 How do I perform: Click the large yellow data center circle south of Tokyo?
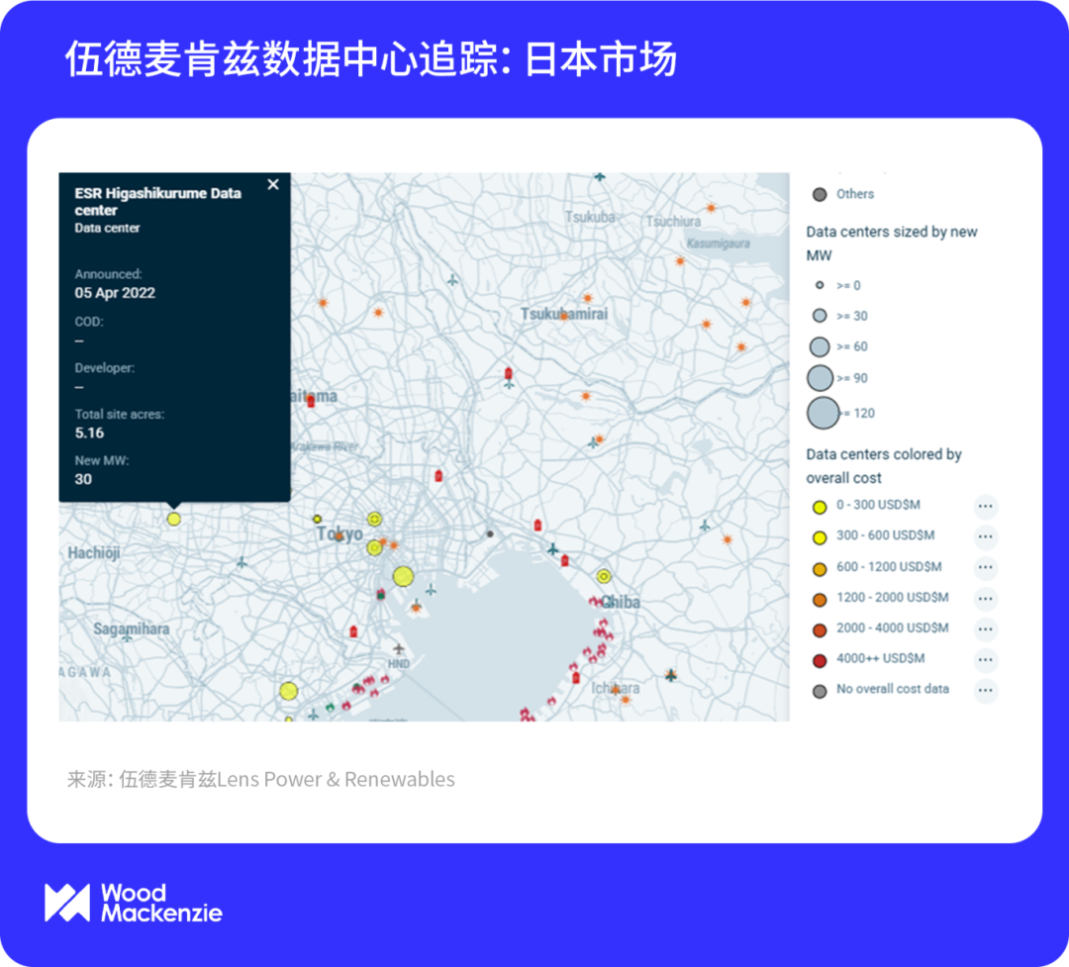coord(403,576)
